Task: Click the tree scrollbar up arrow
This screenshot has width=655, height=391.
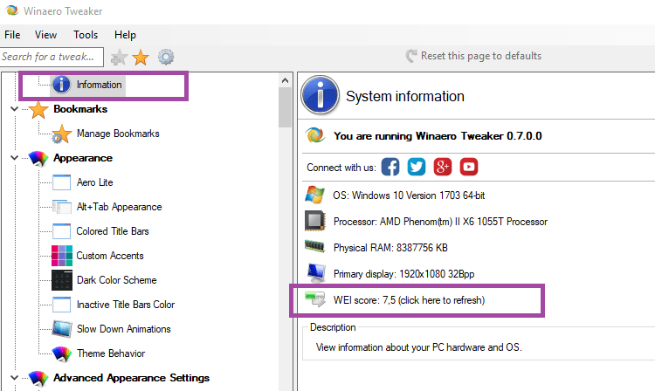Action: 286,80
